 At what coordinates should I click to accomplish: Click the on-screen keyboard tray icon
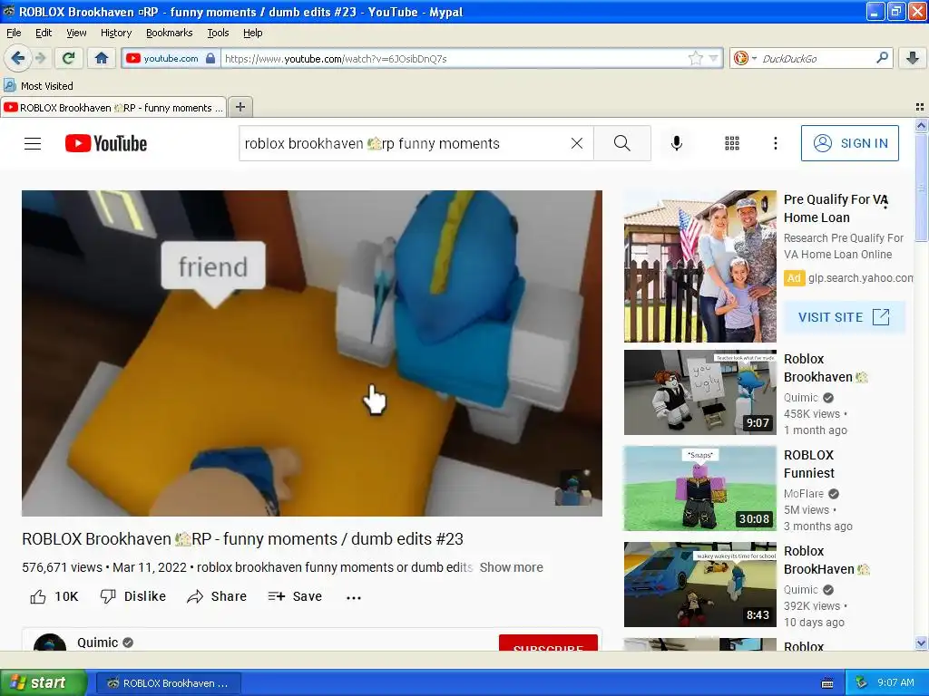click(827, 683)
